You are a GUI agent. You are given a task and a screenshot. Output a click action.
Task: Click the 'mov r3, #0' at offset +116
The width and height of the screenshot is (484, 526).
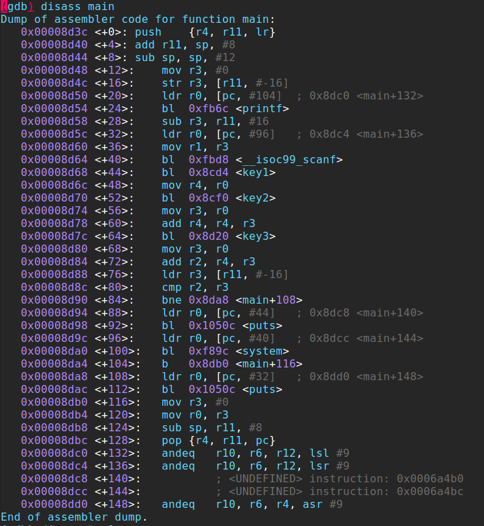[x=195, y=402]
